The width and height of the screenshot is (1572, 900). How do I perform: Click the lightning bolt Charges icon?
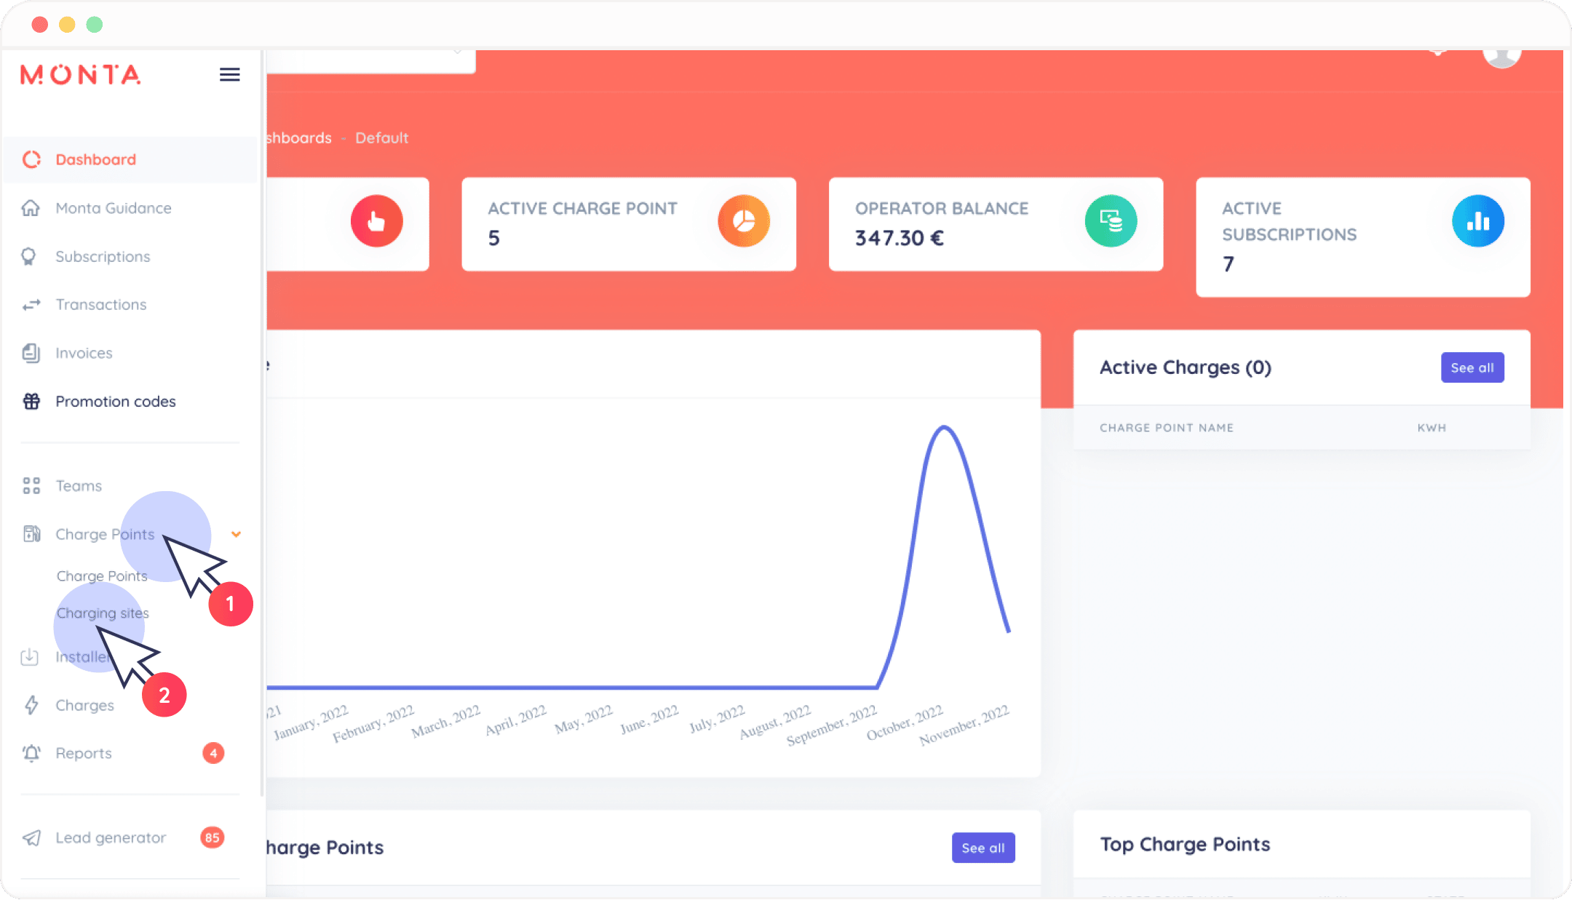pos(31,705)
